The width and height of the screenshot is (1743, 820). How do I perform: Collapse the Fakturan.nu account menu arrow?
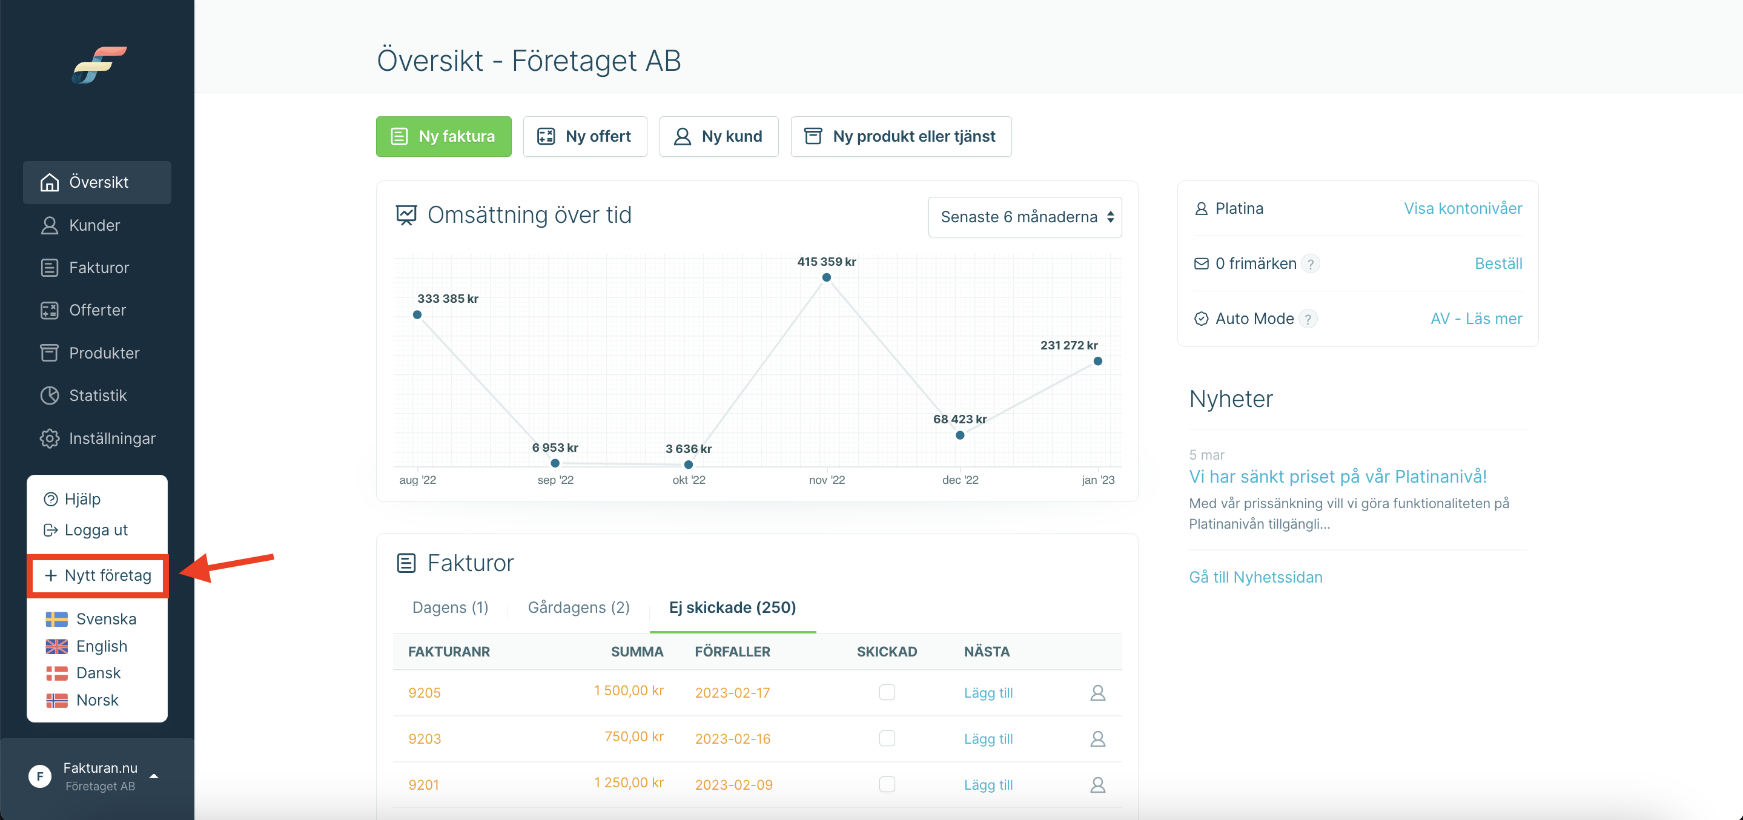[x=154, y=776]
